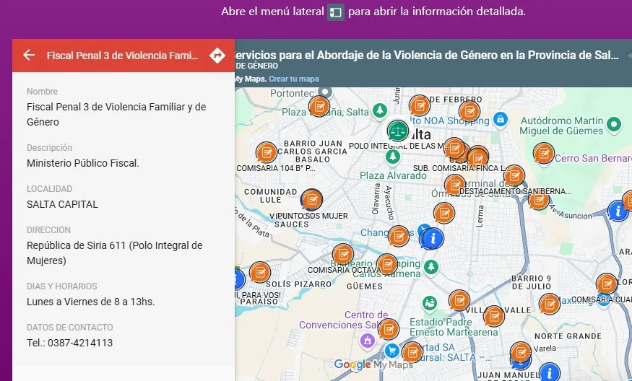Screen dimensions: 632x381
Task: Open the orange marker above COMISARIA 104 label
Action: tap(267, 153)
